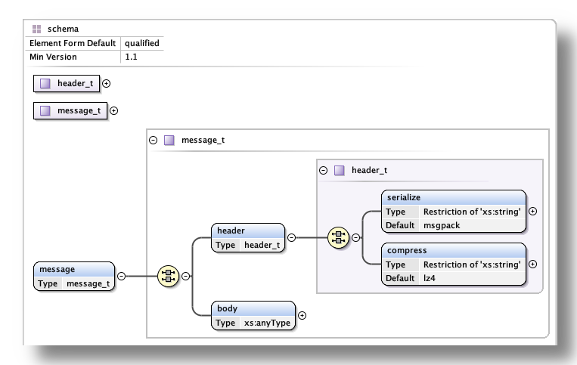The image size is (577, 365).
Task: Click sequence compositor icon next to message element
Action: [166, 277]
